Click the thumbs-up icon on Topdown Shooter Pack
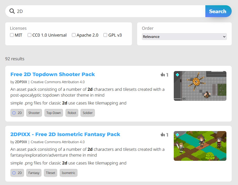Image resolution: width=238 pixels, height=185 pixels. [x=163, y=74]
